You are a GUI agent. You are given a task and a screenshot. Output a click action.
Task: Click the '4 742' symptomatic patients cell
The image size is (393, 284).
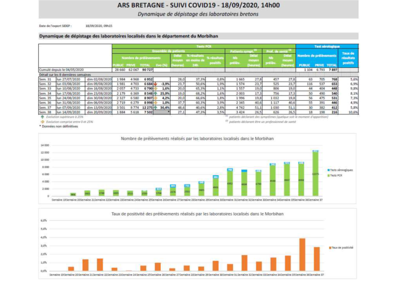[240, 107]
